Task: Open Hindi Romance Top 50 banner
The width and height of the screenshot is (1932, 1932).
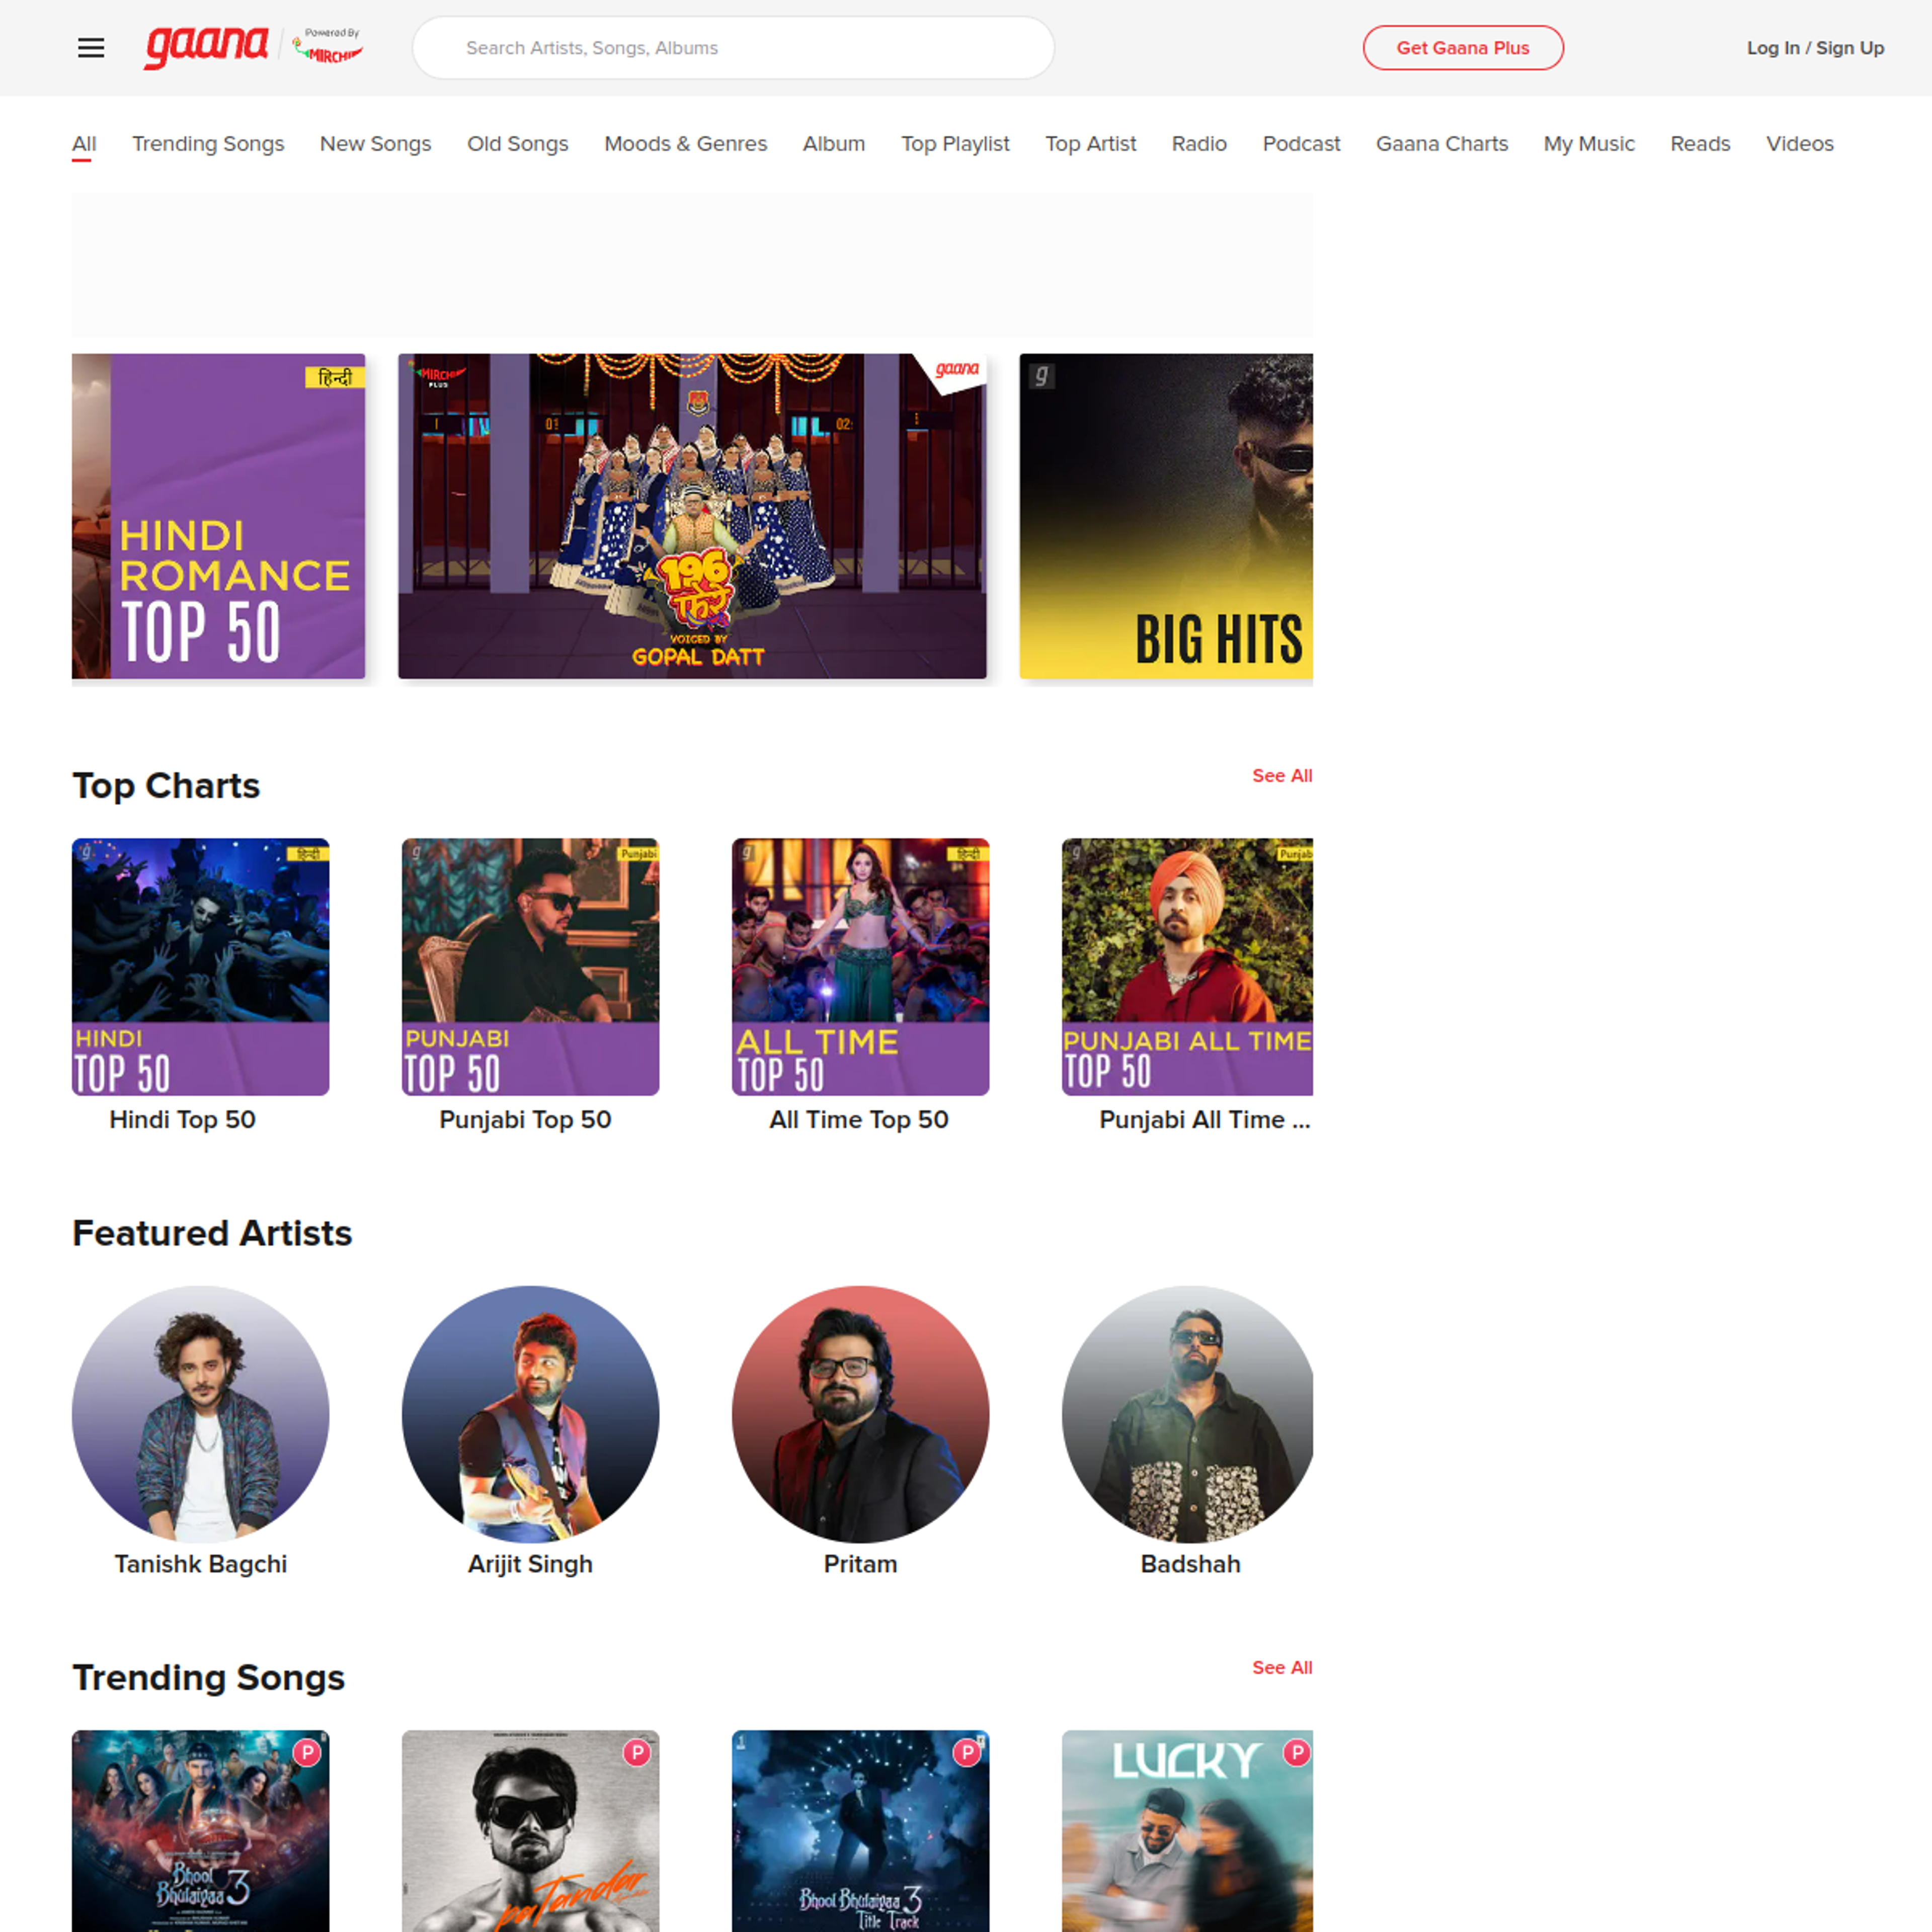Action: [218, 516]
